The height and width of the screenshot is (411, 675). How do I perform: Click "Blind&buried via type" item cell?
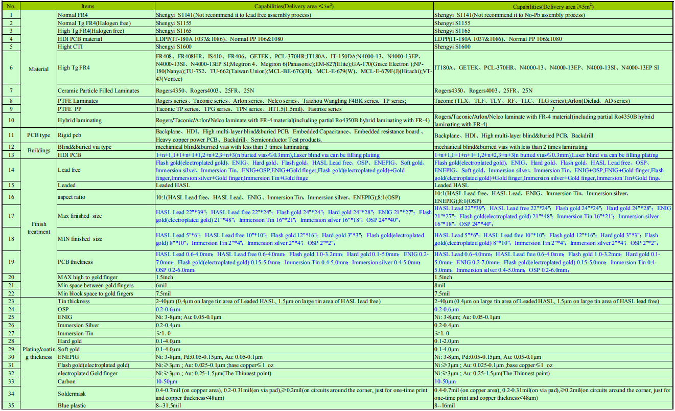click(x=105, y=147)
